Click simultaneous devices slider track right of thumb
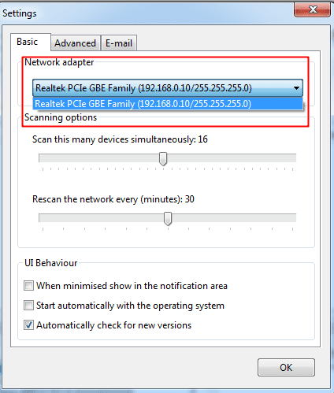Screen dimensions: 334x393 (232, 158)
